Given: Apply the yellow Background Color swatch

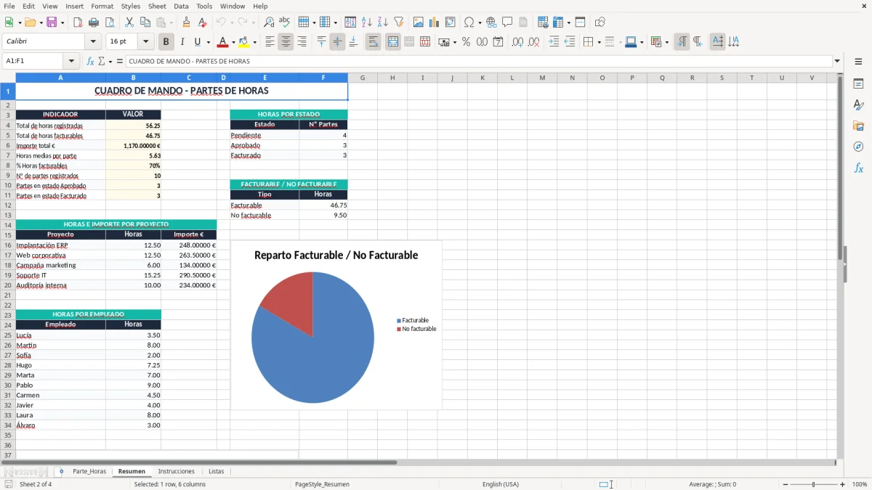Looking at the screenshot, I should 245,42.
